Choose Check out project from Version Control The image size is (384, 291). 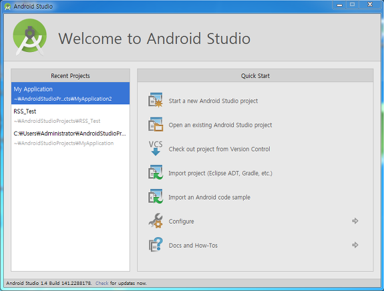click(x=219, y=149)
